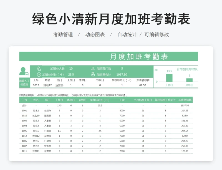
Task: Click the 姓名 column header in main table
Action: click(x=36, y=100)
